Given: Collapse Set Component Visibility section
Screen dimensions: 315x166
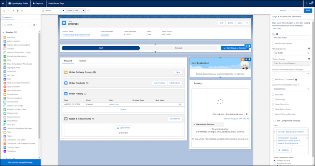Looking at the screenshot, I should point(274,121).
